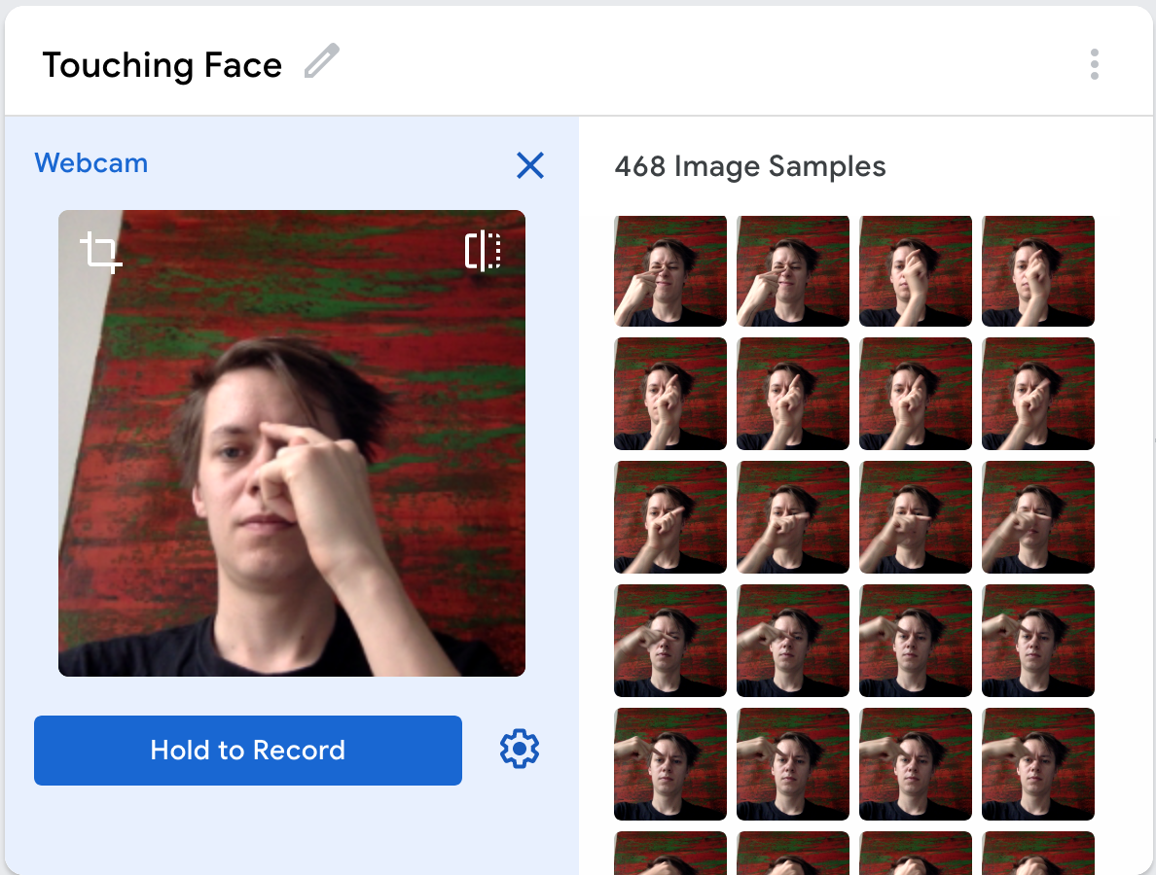Screen dimensions: 1156x875
Task: Select third sample thumbnail in second row
Action: click(x=916, y=394)
